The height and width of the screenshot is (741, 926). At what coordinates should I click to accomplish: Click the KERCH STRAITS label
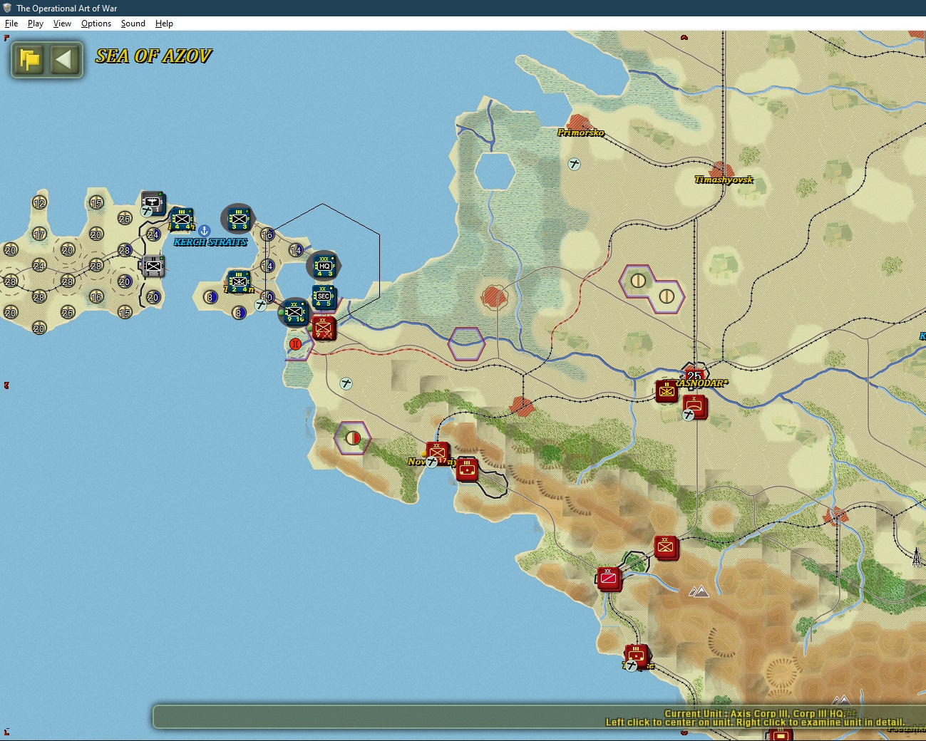(x=211, y=242)
